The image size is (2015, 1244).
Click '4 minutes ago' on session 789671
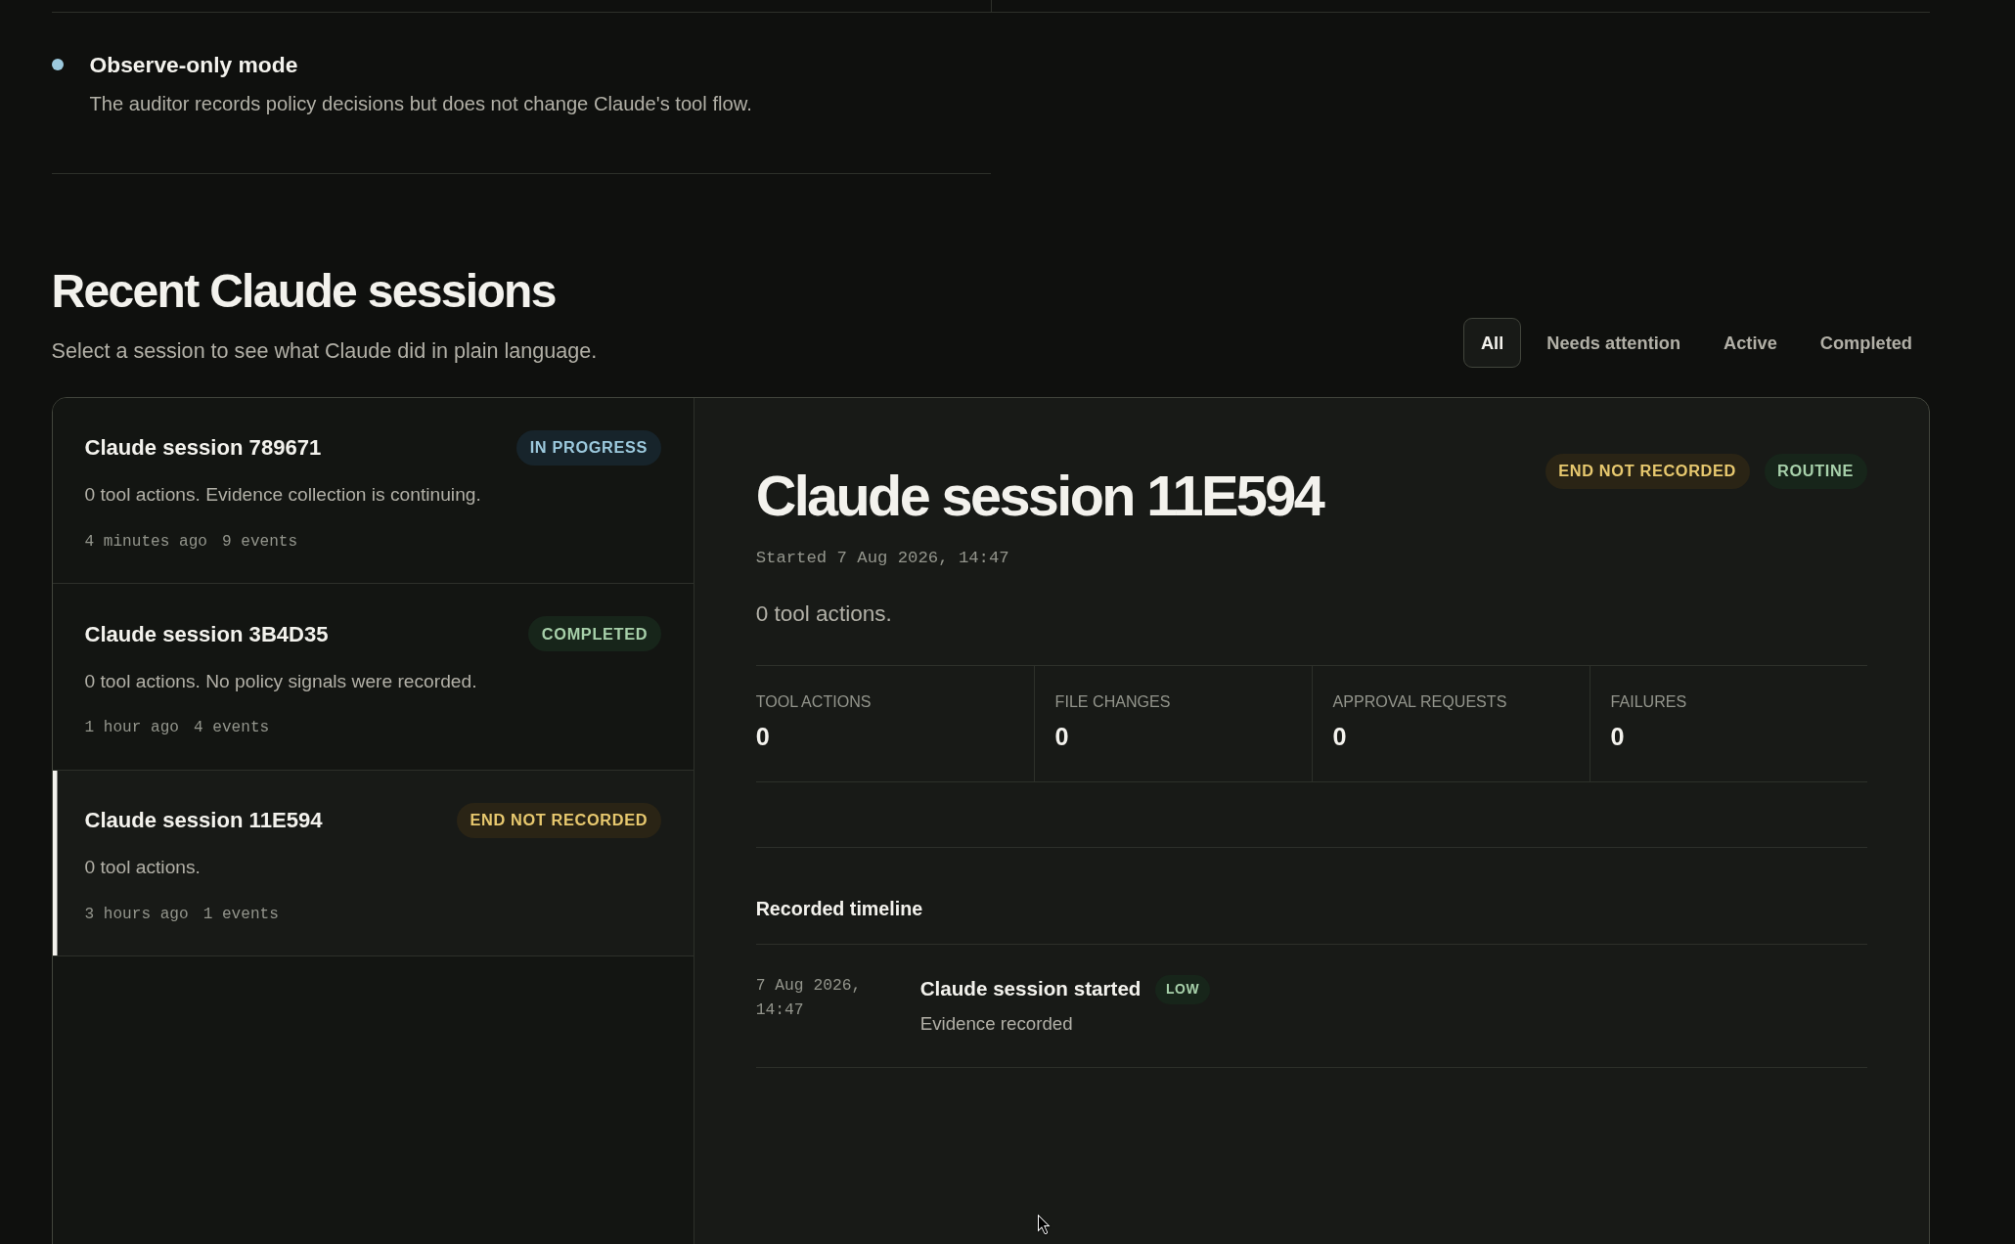click(x=146, y=541)
